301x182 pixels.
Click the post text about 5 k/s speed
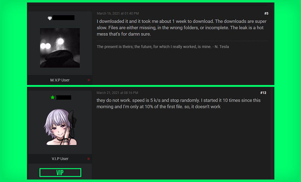[178, 104]
